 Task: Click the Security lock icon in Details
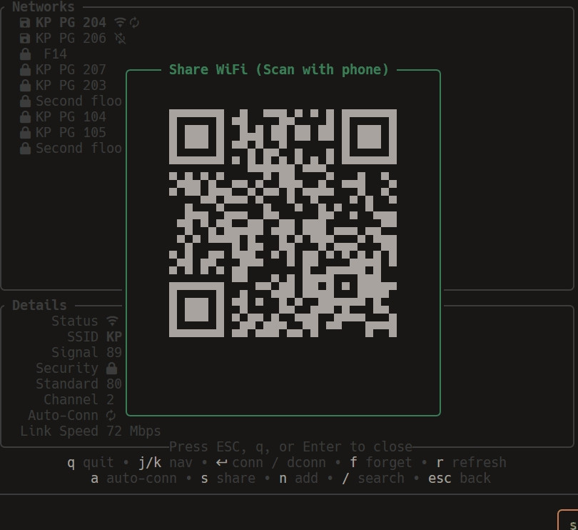coord(112,368)
